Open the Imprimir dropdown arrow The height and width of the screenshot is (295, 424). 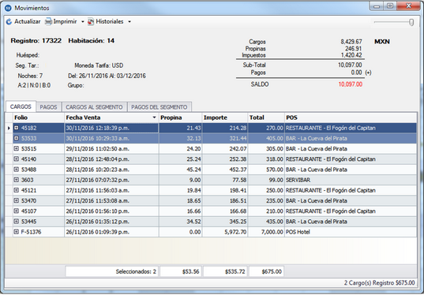82,21
